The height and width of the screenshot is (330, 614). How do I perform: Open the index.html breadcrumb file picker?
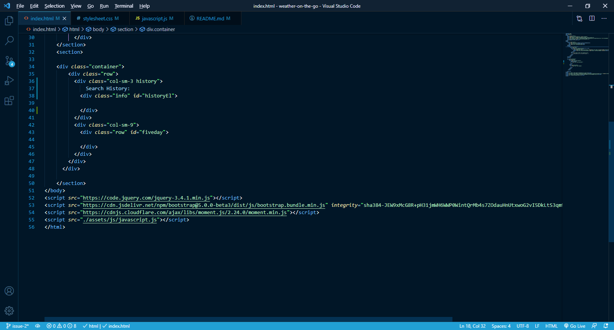[41, 29]
